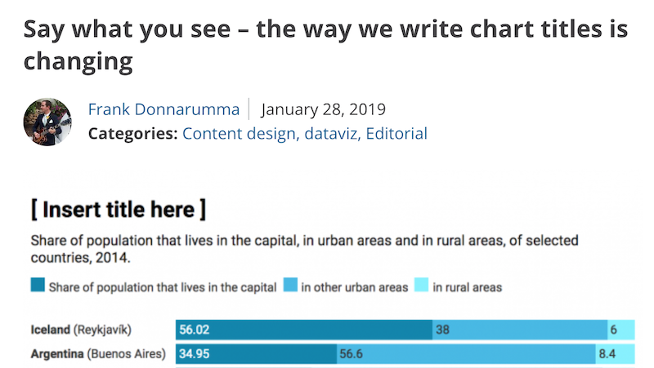Click Iceland's other urban bar showing 38
654x368 pixels.
point(519,330)
